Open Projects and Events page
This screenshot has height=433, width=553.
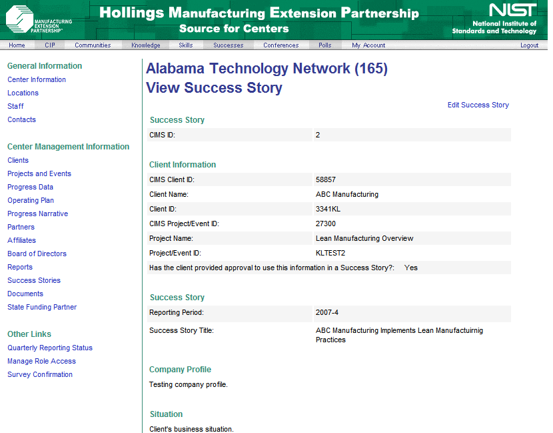[x=39, y=173]
